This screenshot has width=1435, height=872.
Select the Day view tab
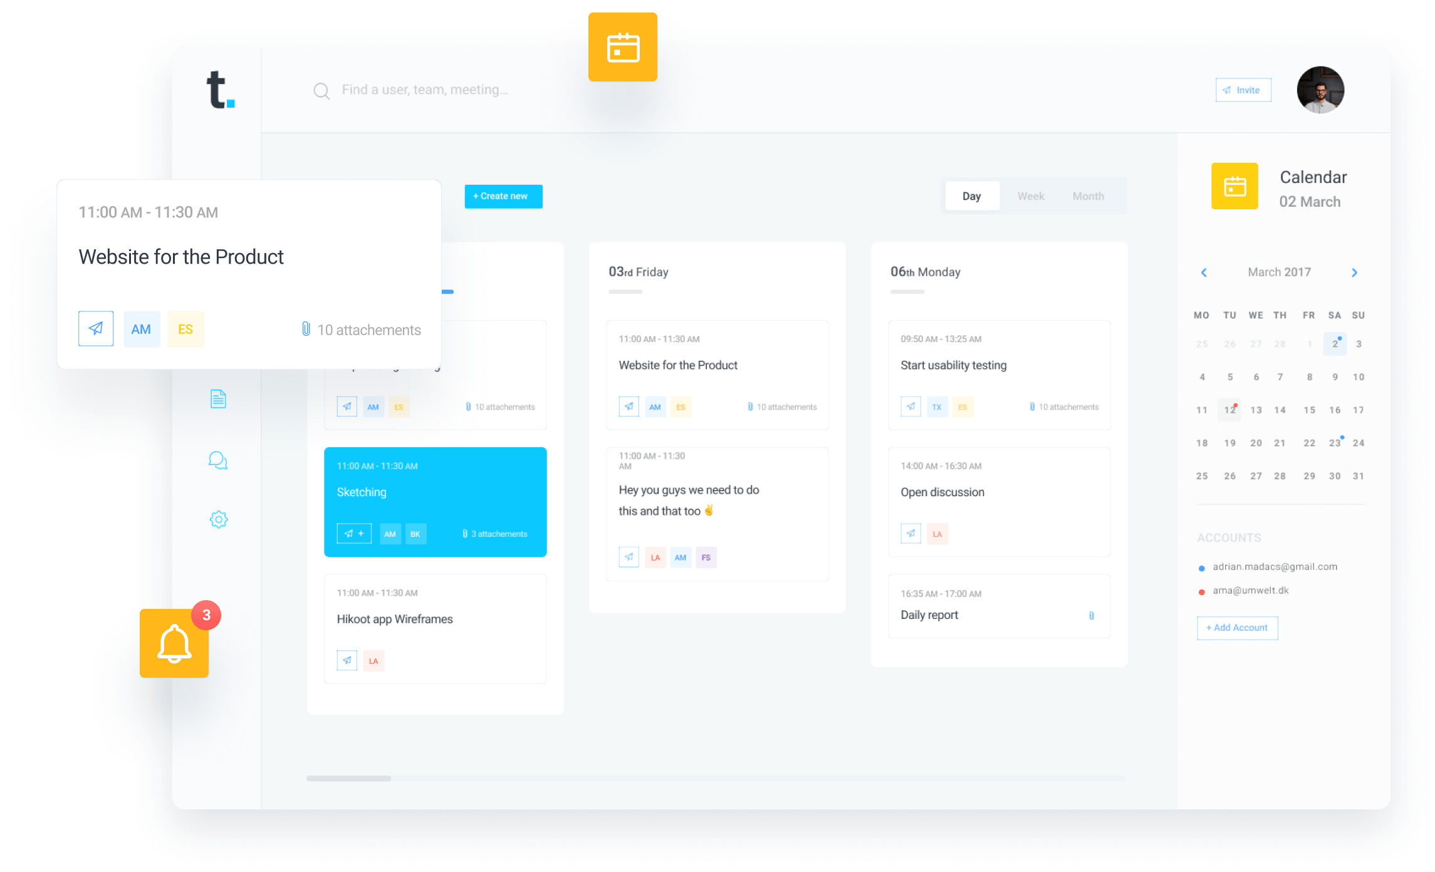[971, 197]
